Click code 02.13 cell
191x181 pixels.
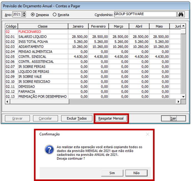11,97
